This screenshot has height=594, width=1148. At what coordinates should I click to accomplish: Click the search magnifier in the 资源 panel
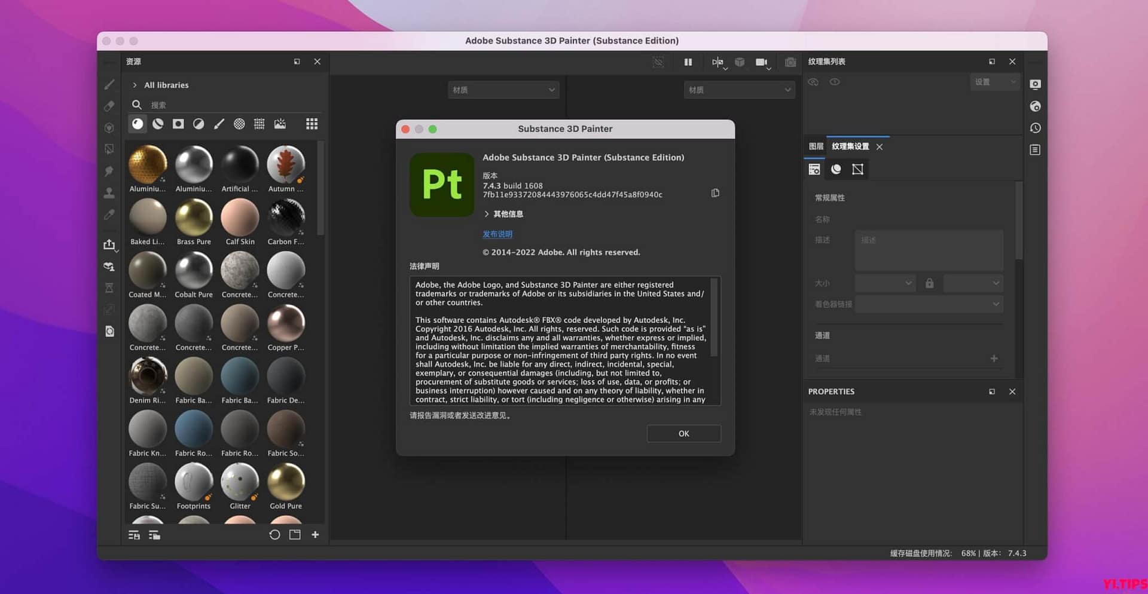137,105
